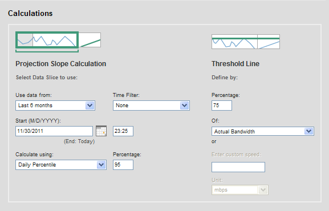
Task: Click the 'Define by:' label
Action: (225, 78)
